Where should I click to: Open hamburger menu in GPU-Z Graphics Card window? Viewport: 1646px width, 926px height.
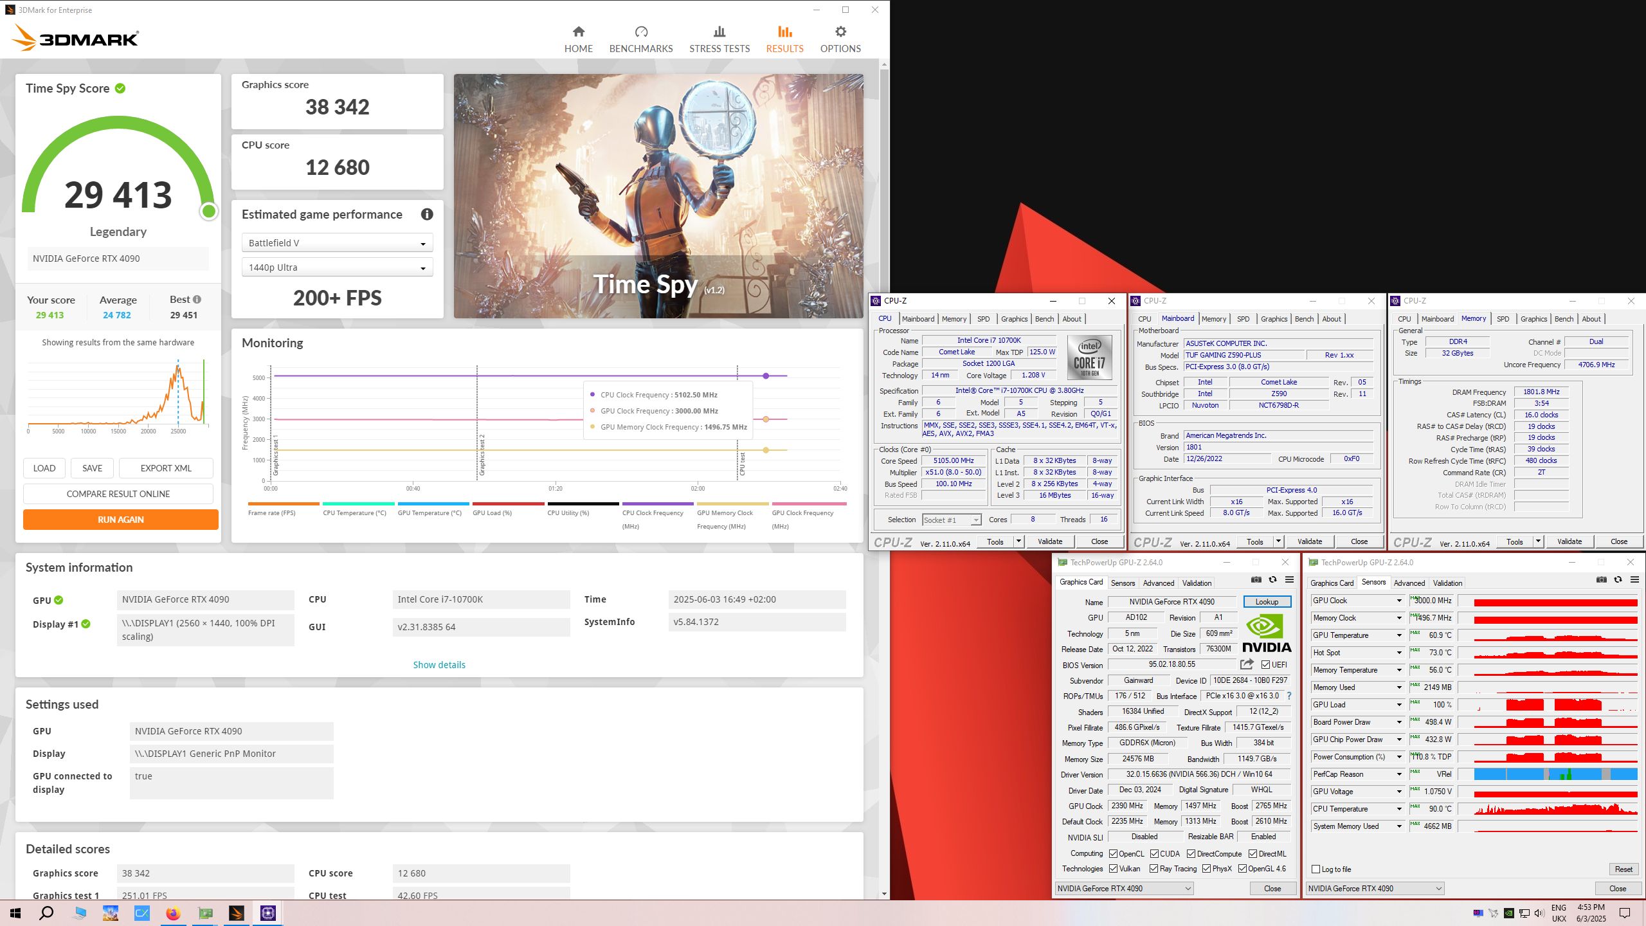point(1289,580)
